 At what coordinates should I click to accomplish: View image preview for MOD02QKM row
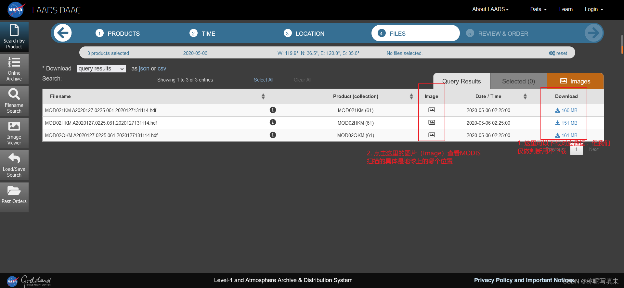tap(432, 135)
